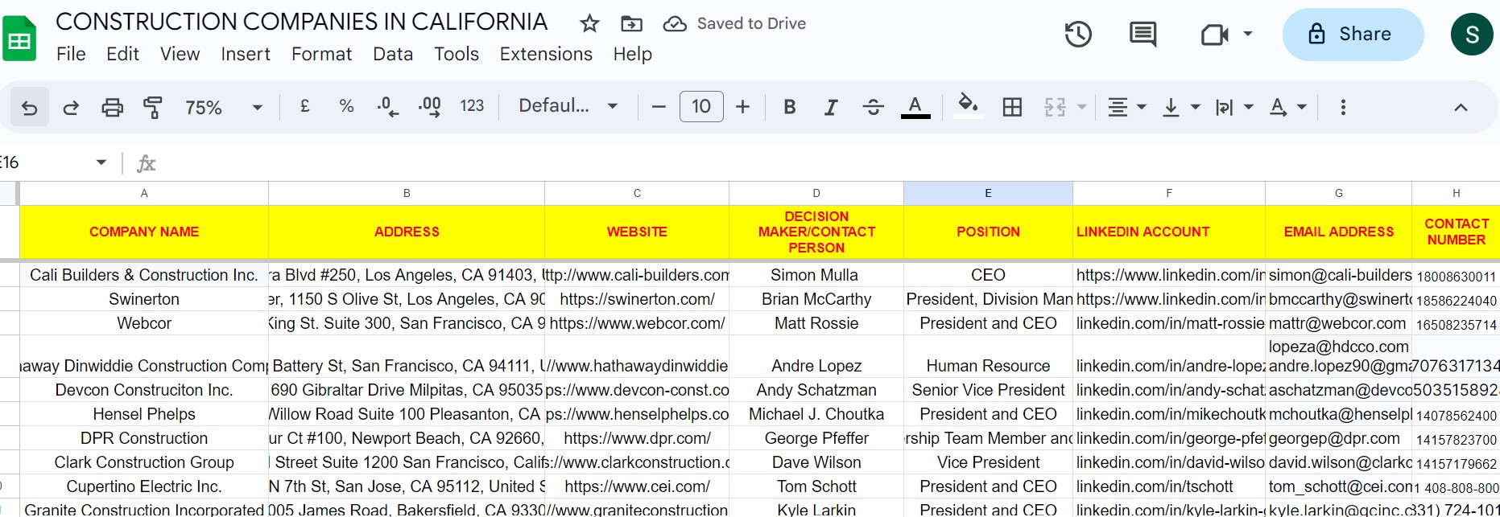Open the comments icon
The width and height of the screenshot is (1500, 517).
pyautogui.click(x=1143, y=34)
